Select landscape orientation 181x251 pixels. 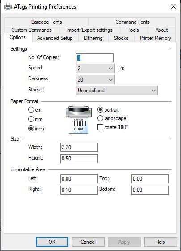(100, 118)
